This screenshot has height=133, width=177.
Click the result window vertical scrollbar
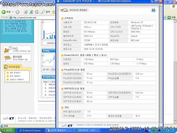(161, 65)
